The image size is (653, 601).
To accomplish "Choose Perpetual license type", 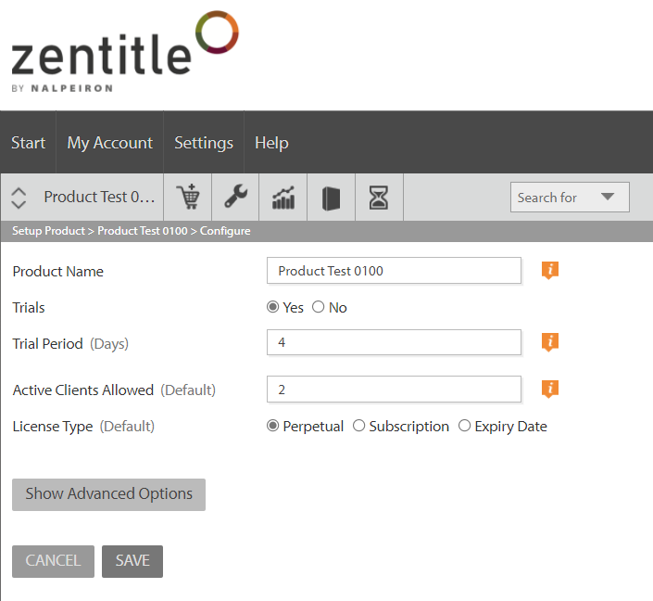I will coord(272,426).
